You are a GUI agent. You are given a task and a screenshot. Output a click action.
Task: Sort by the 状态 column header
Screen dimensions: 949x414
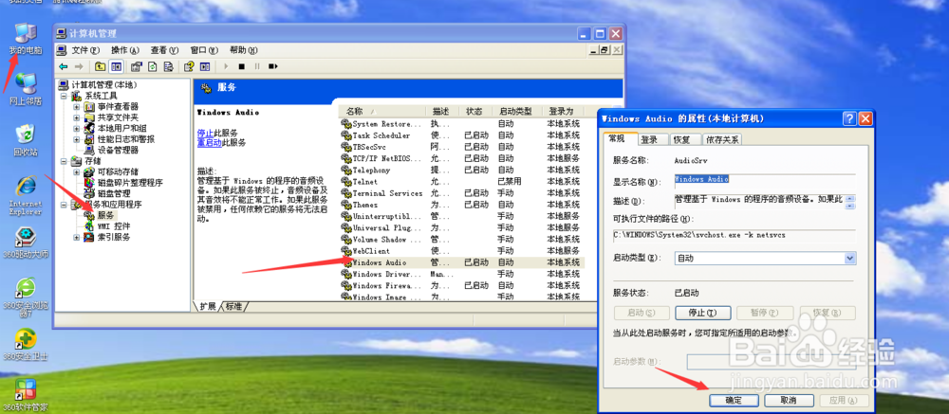(x=475, y=111)
